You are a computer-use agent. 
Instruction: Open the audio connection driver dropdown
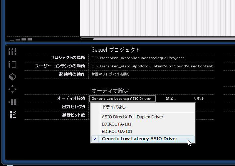(x=122, y=99)
